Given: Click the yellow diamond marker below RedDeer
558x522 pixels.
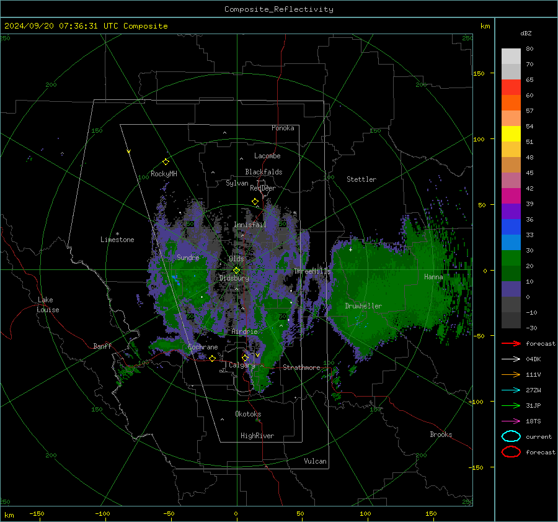Looking at the screenshot, I should tap(255, 202).
